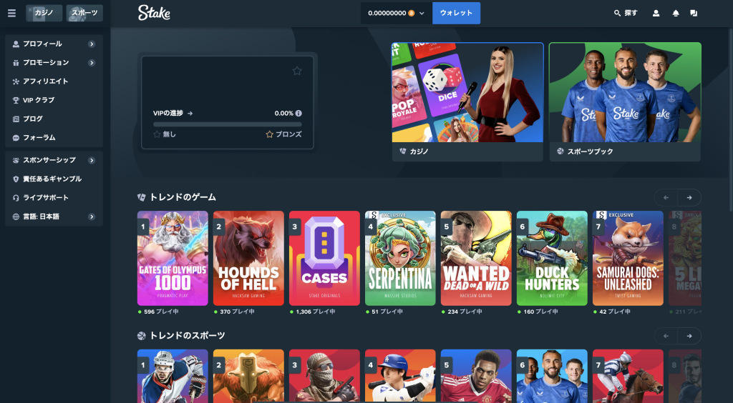Click the headset icon beside ライブサポート
This screenshot has width=733, height=403.
coord(16,198)
